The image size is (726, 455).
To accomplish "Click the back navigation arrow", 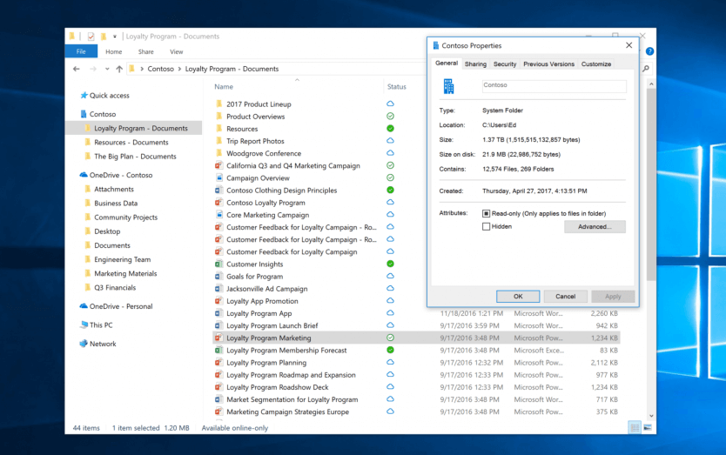I will (x=77, y=69).
